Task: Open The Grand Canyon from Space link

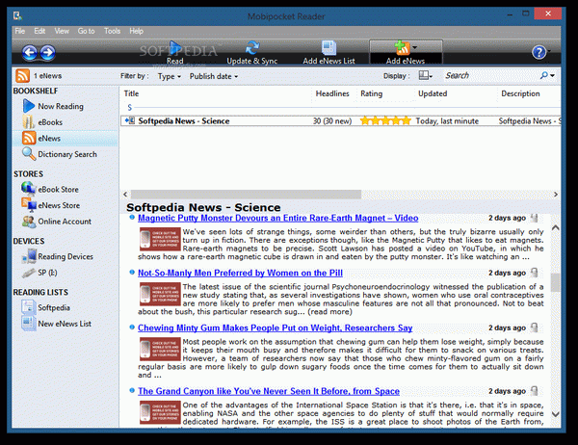Action: [x=269, y=391]
